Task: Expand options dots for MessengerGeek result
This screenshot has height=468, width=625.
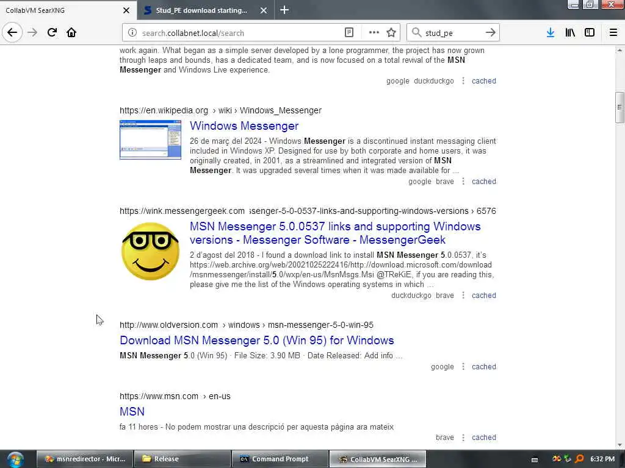Action: [x=463, y=296]
